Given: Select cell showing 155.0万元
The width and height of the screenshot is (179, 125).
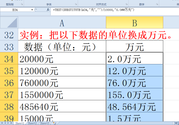Looking at the screenshot, I should [x=134, y=94].
